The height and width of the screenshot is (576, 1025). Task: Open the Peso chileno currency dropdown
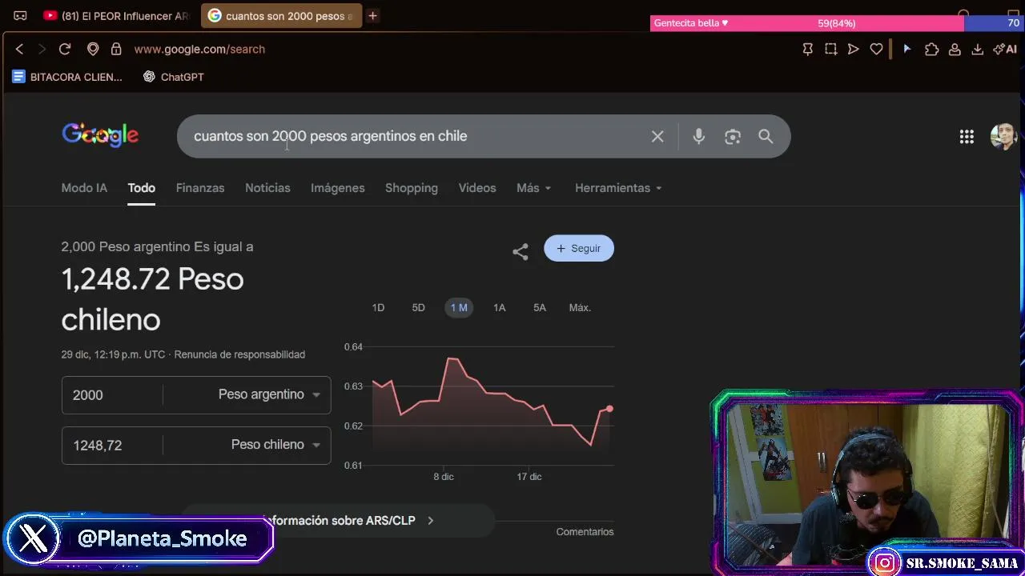pos(275,445)
